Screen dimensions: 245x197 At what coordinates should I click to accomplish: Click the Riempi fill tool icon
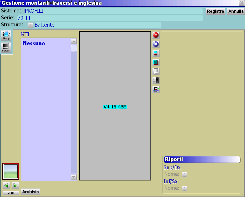6,35
